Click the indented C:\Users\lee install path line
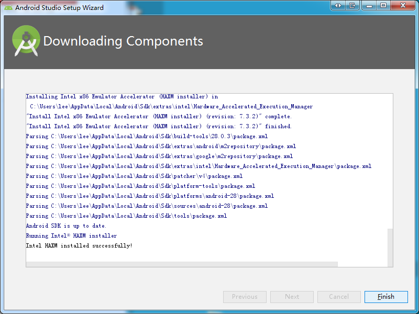 [171, 107]
